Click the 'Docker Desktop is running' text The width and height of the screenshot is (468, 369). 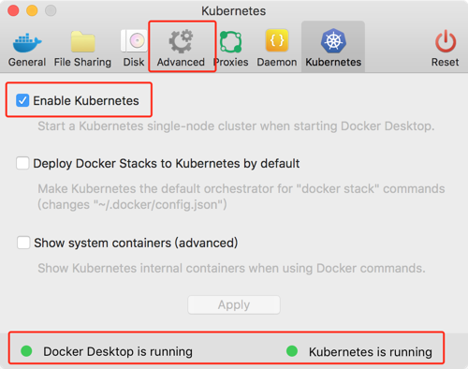pyautogui.click(x=118, y=351)
